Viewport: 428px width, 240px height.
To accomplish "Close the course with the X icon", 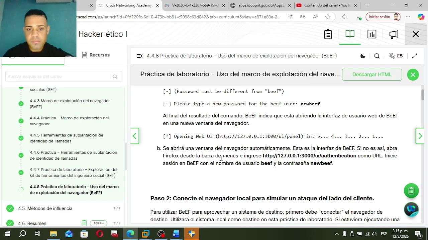I will (x=416, y=34).
